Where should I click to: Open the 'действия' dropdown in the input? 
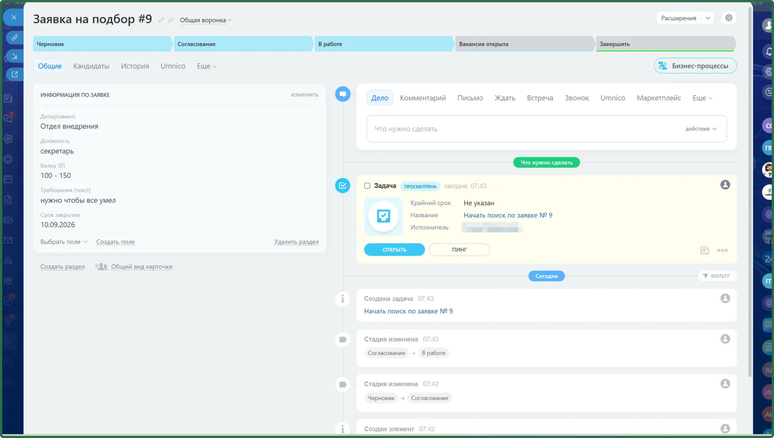point(701,129)
